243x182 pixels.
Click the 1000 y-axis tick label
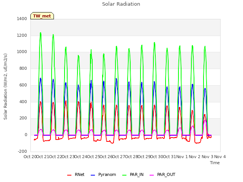coord(22,52)
